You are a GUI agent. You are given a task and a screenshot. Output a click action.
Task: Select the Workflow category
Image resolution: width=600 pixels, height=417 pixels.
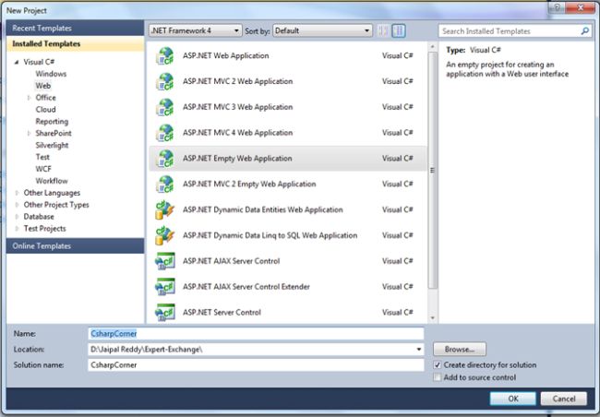pos(52,181)
